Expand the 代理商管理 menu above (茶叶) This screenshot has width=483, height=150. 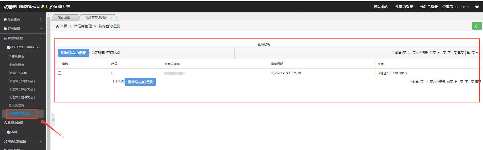pyautogui.click(x=41, y=123)
